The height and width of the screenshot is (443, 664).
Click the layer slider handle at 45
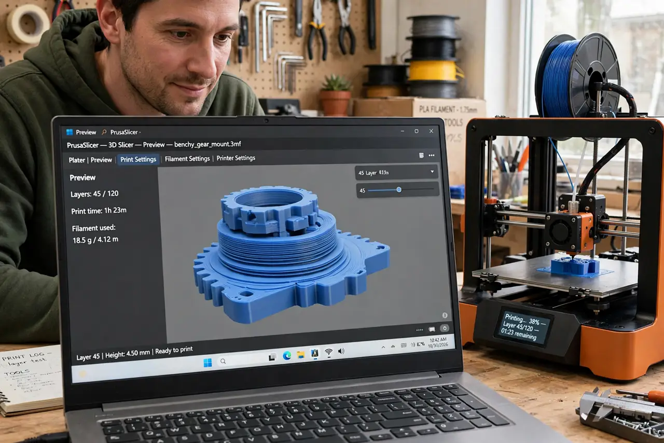click(399, 190)
